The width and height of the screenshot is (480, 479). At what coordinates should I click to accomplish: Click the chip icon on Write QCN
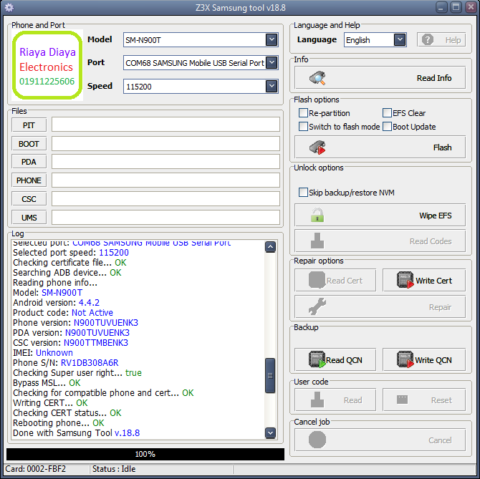click(405, 359)
